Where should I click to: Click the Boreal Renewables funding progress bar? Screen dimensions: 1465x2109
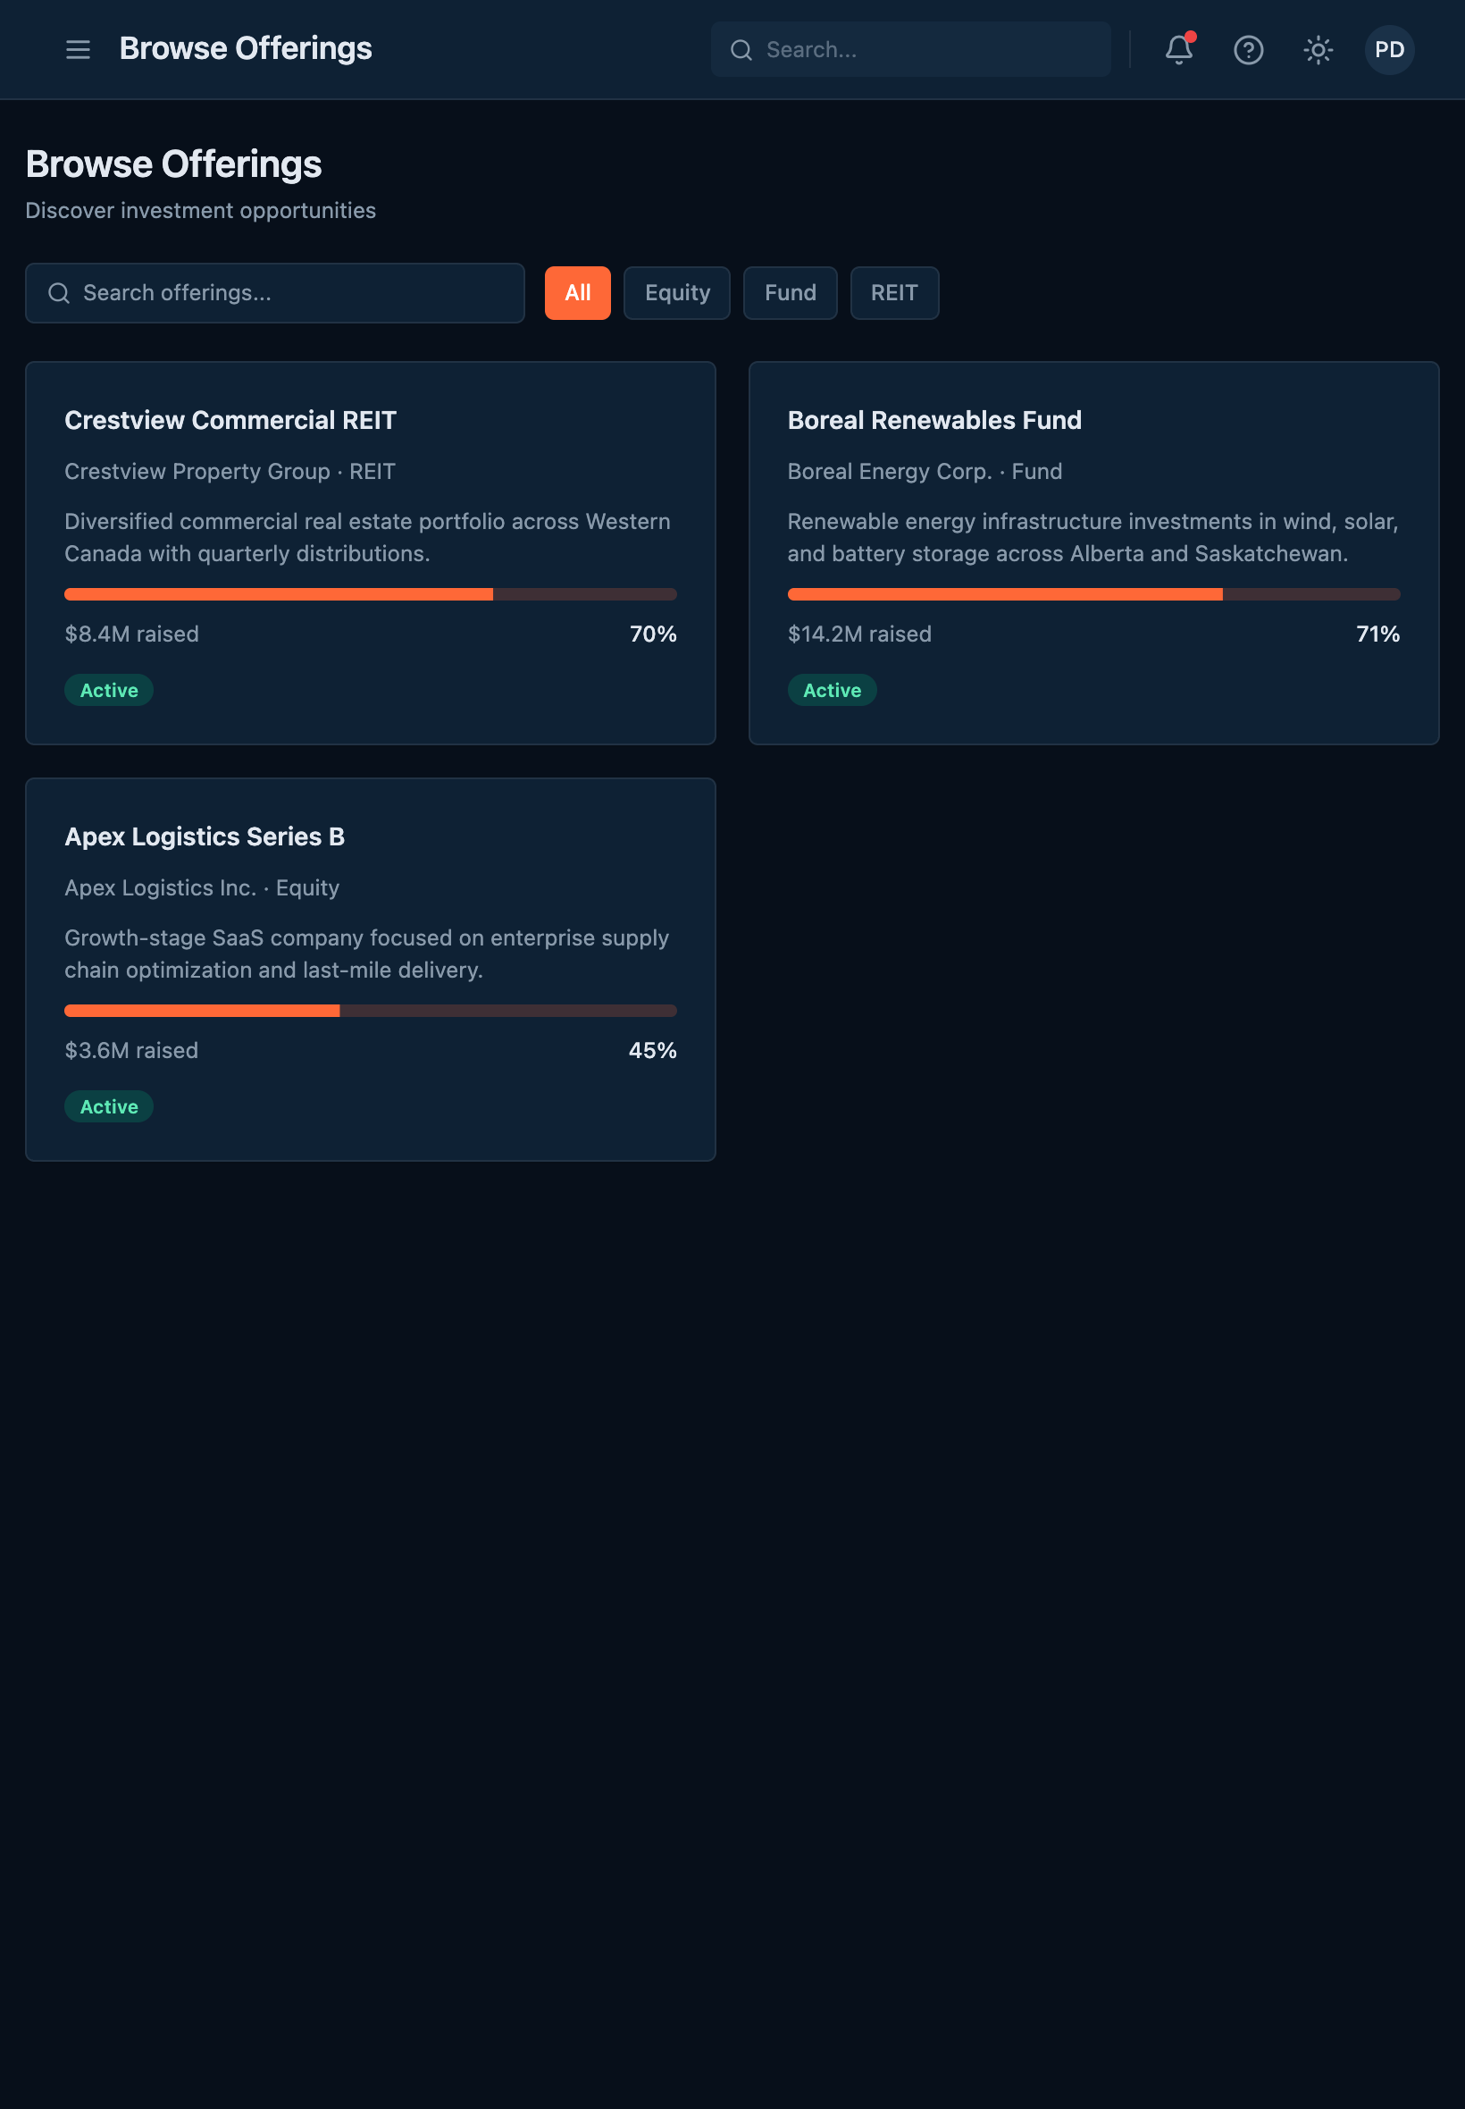(x=1093, y=594)
